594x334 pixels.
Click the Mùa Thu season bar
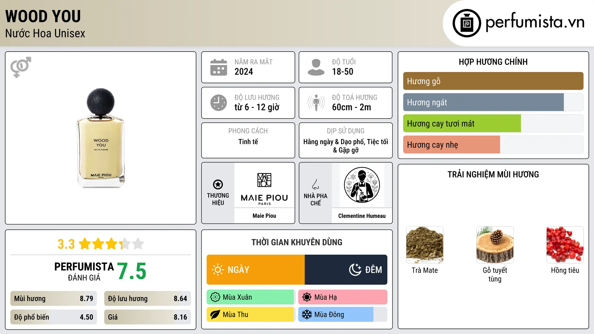[251, 315]
